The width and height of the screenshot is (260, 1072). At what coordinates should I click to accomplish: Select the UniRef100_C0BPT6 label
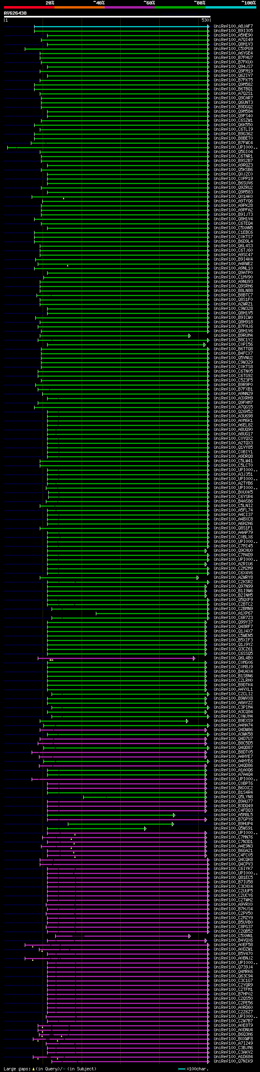pos(234,784)
